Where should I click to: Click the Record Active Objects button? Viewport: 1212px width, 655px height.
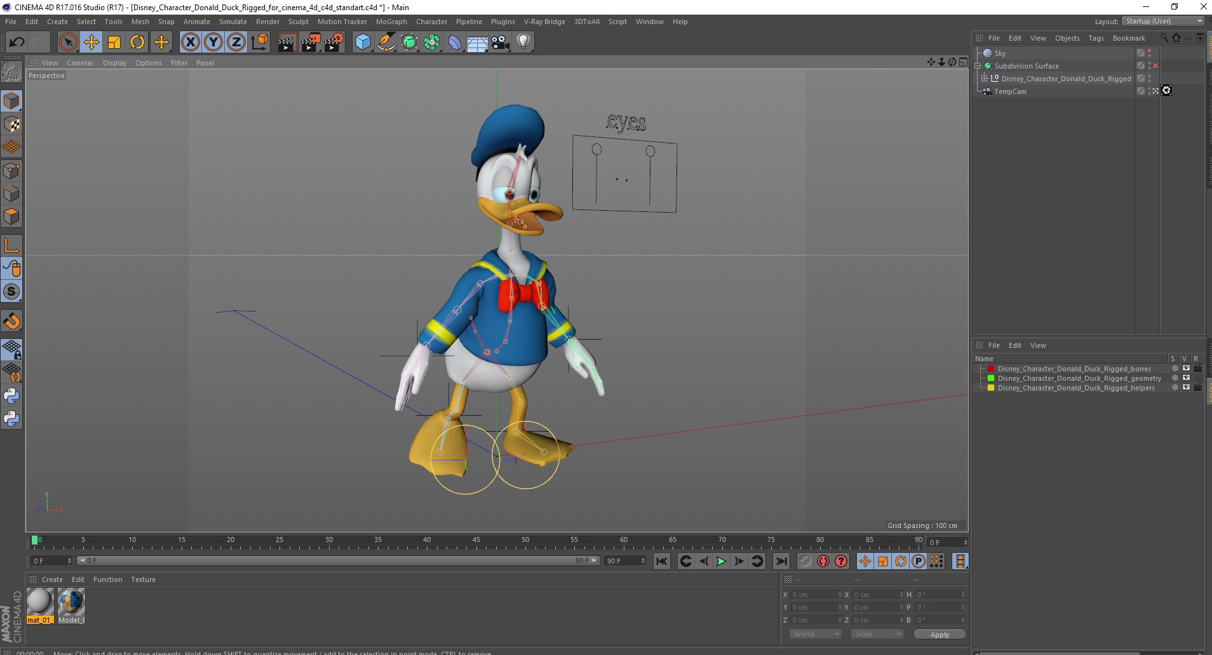805,561
